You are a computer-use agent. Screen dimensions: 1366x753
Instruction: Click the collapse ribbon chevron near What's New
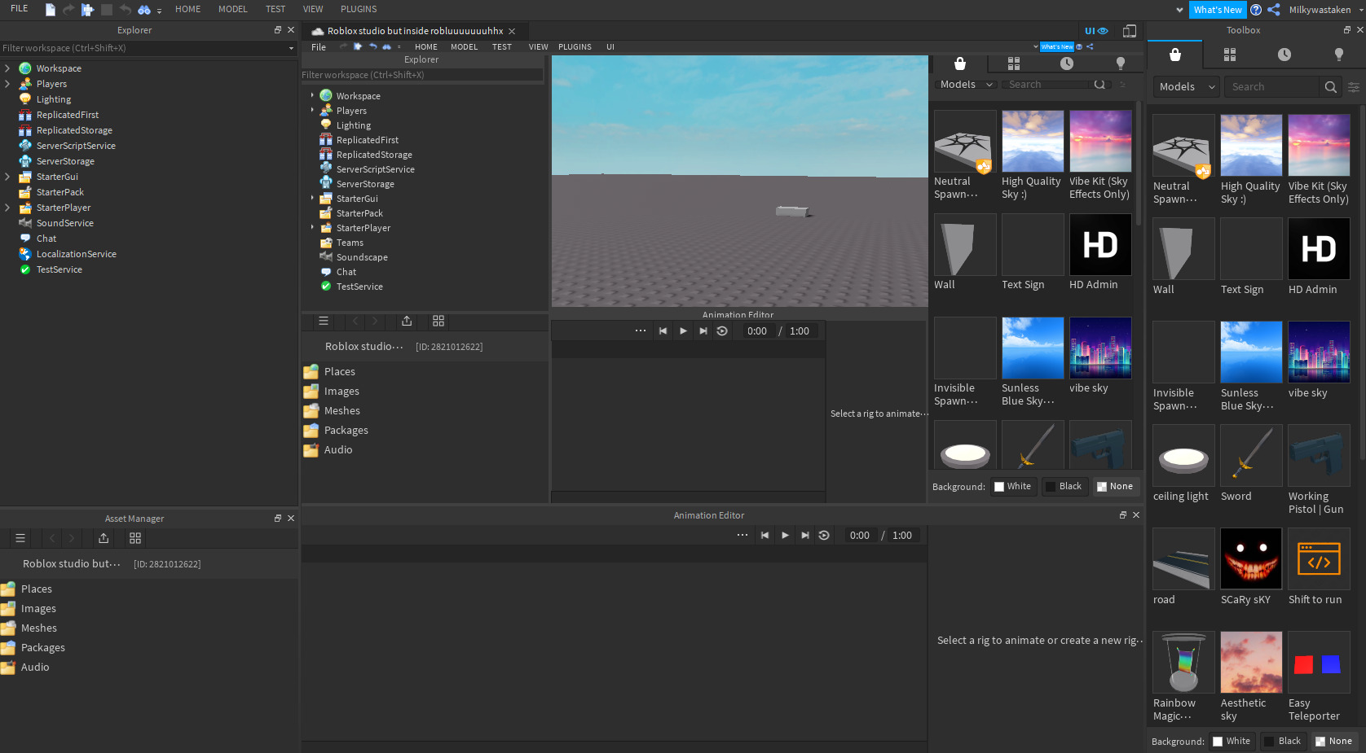[x=1179, y=10]
